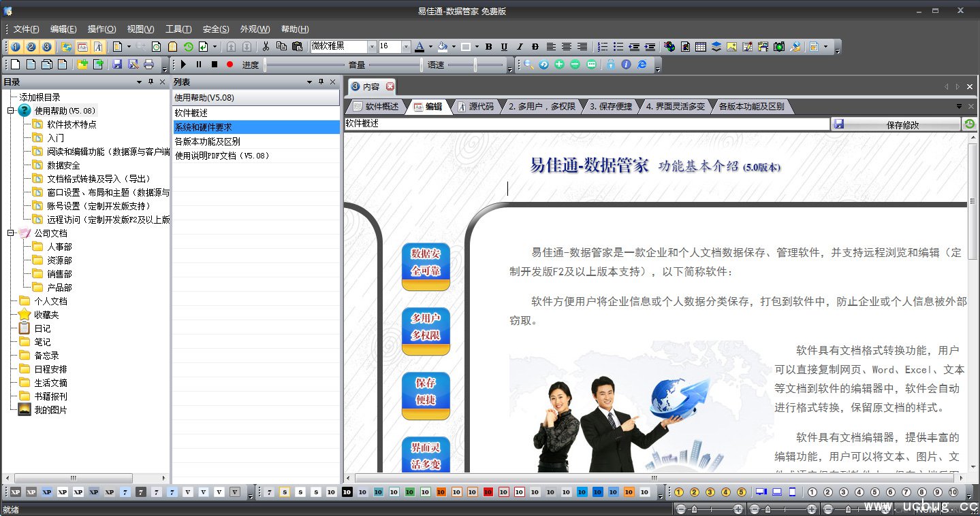Open the fill color bucket dropdown arrow
Image resolution: width=980 pixels, height=516 pixels.
[453, 46]
